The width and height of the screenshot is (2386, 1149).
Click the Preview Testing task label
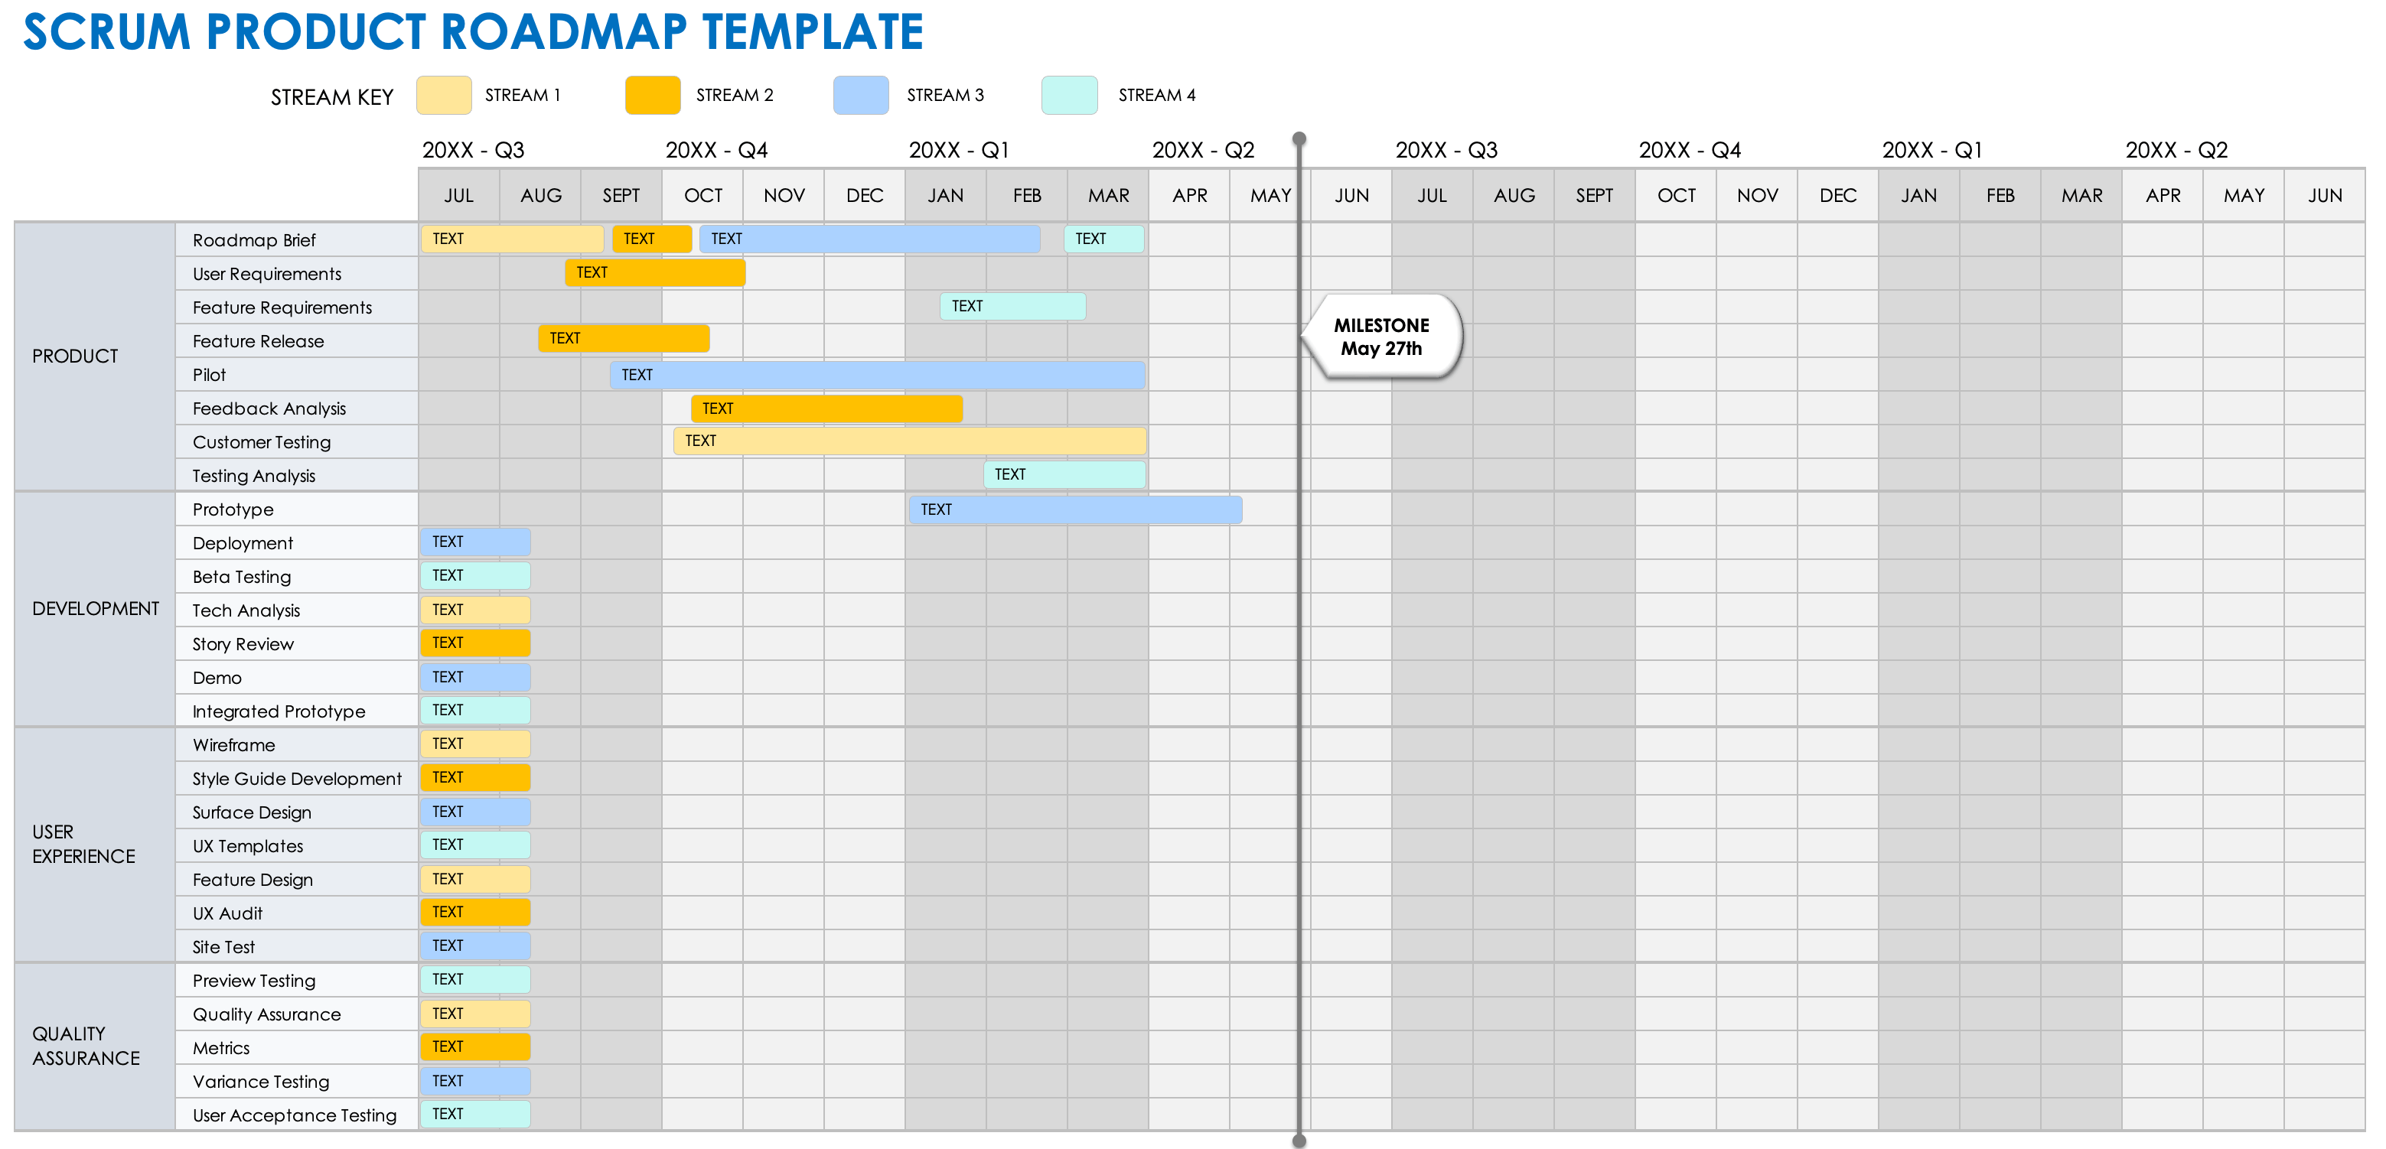[x=254, y=981]
